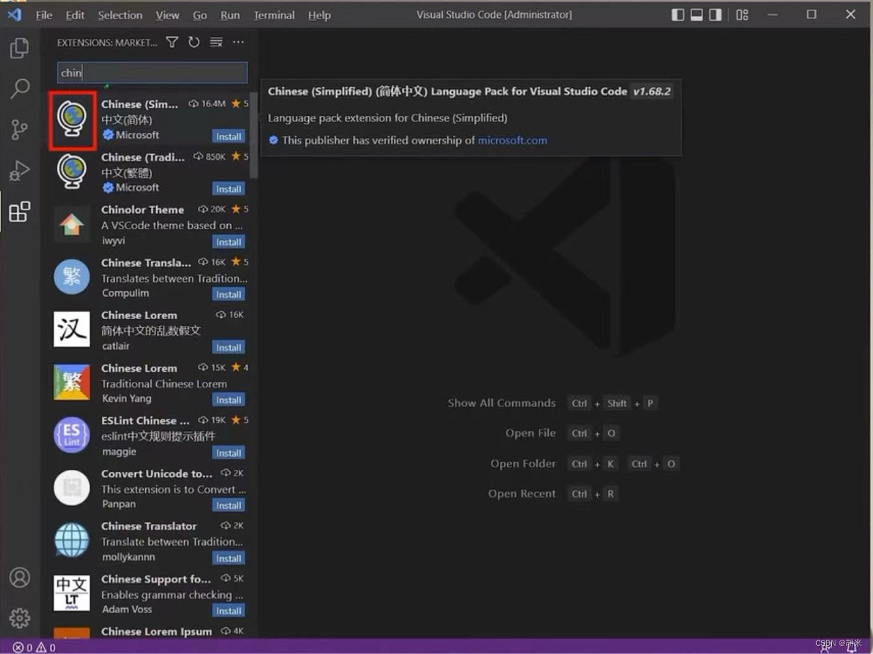Open the Run menu

click(x=230, y=15)
